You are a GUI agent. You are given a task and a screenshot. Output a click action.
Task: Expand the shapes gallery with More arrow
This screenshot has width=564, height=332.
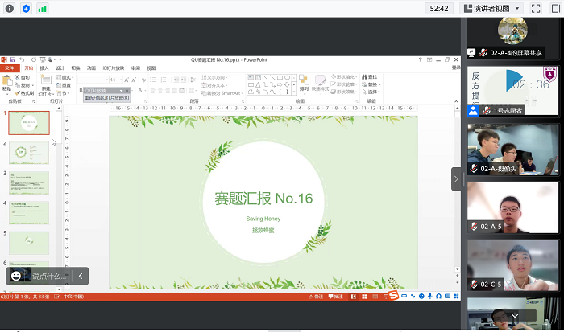(294, 92)
